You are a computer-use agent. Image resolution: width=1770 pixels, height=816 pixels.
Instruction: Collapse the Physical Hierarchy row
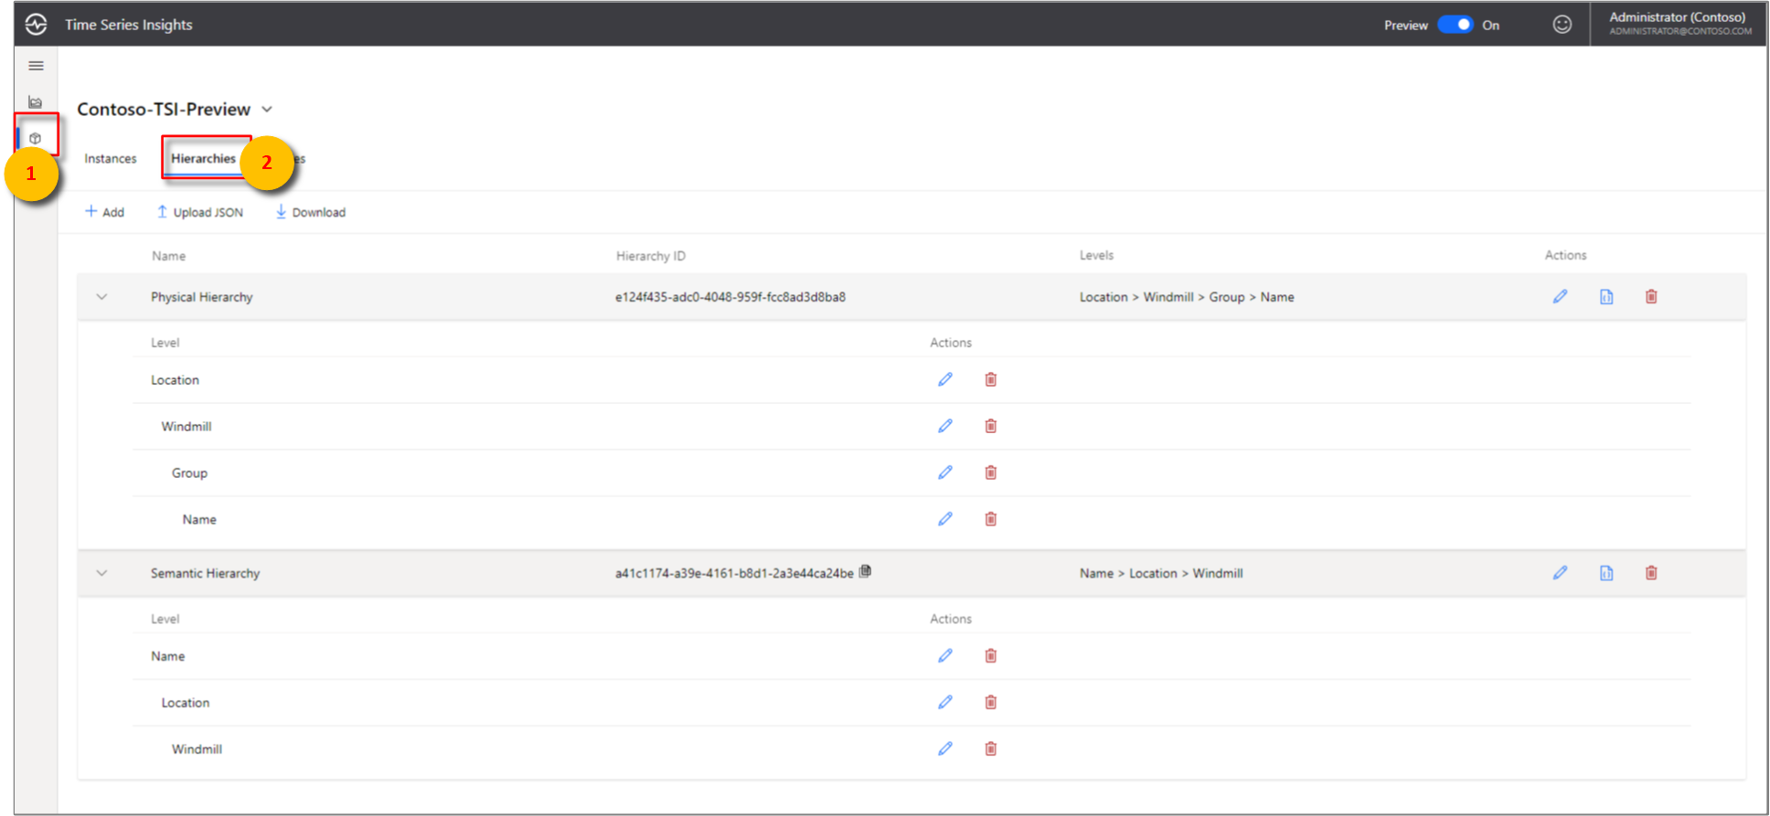point(102,297)
